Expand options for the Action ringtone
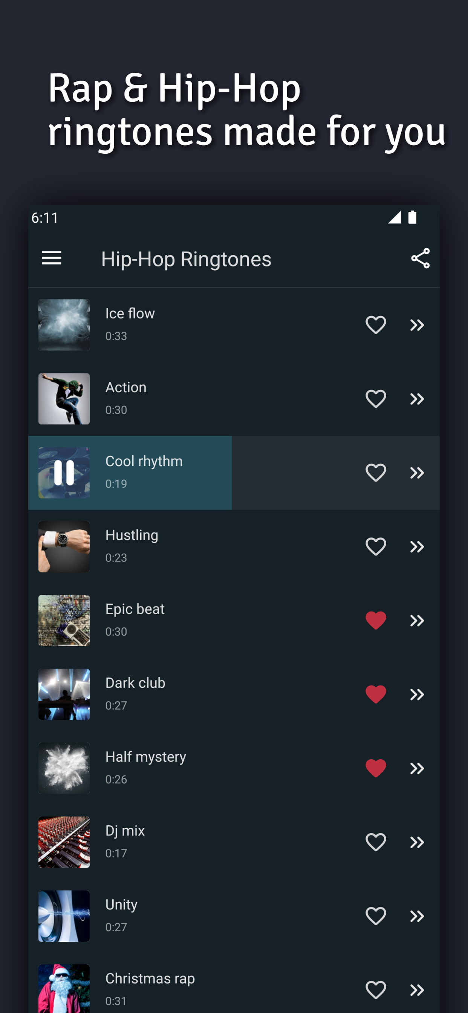 coord(417,398)
